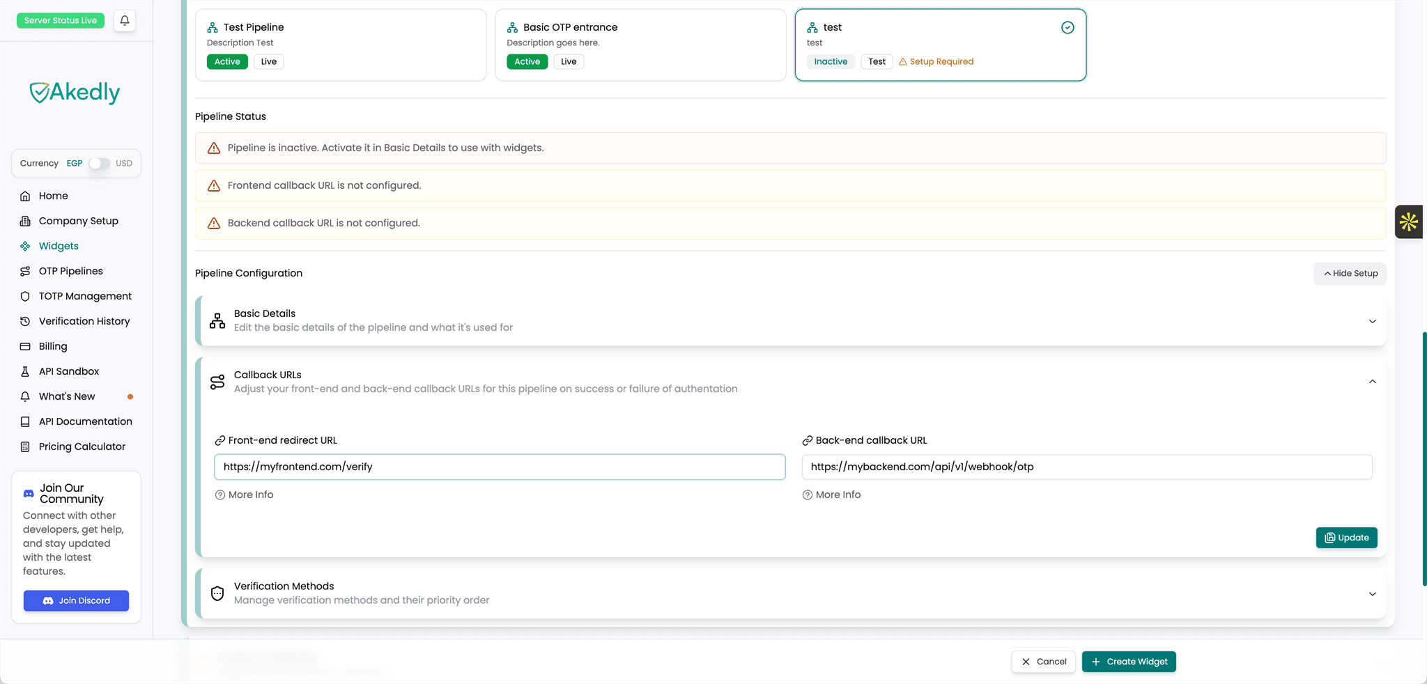Open Company Setup page

(x=78, y=221)
